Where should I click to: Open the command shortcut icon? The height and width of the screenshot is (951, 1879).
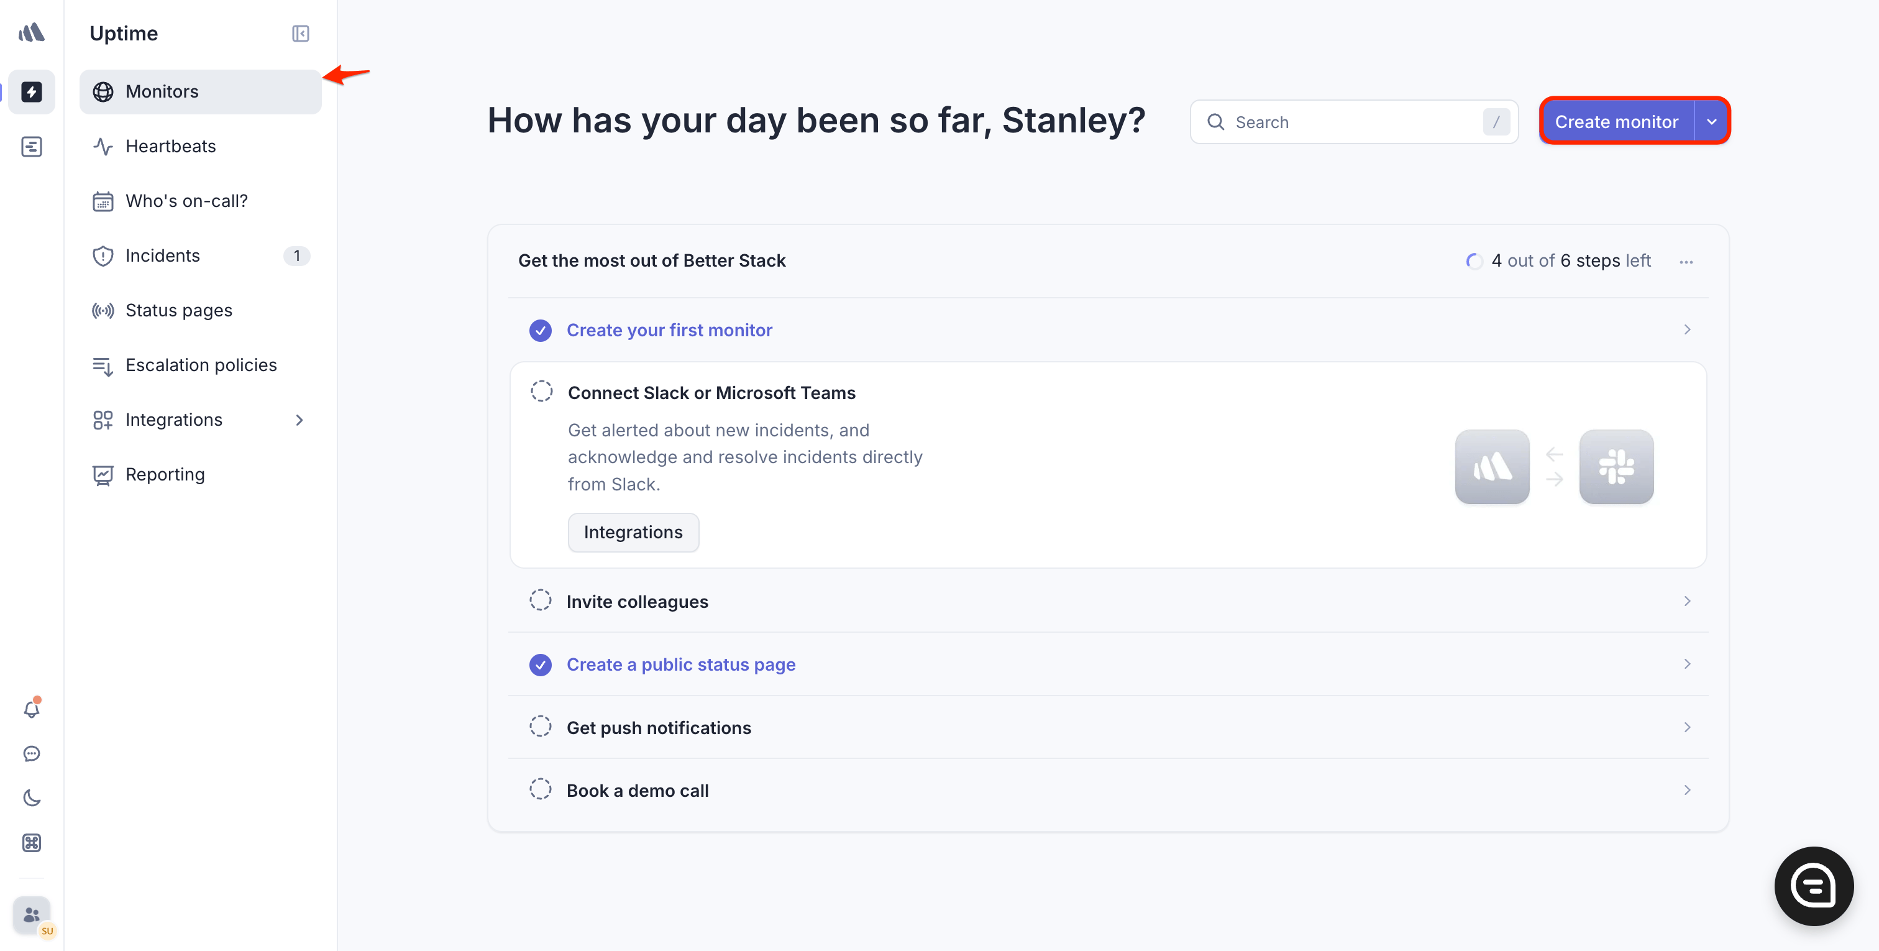click(x=31, y=843)
